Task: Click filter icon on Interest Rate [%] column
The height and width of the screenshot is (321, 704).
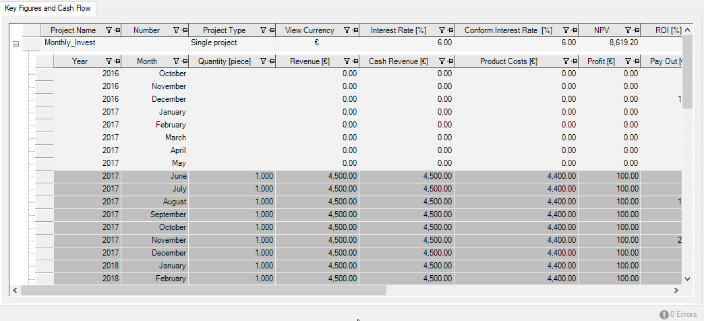Action: pos(441,30)
